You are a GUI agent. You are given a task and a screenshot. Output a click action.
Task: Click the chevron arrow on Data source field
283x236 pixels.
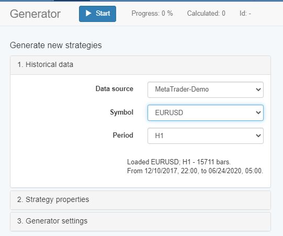click(258, 89)
